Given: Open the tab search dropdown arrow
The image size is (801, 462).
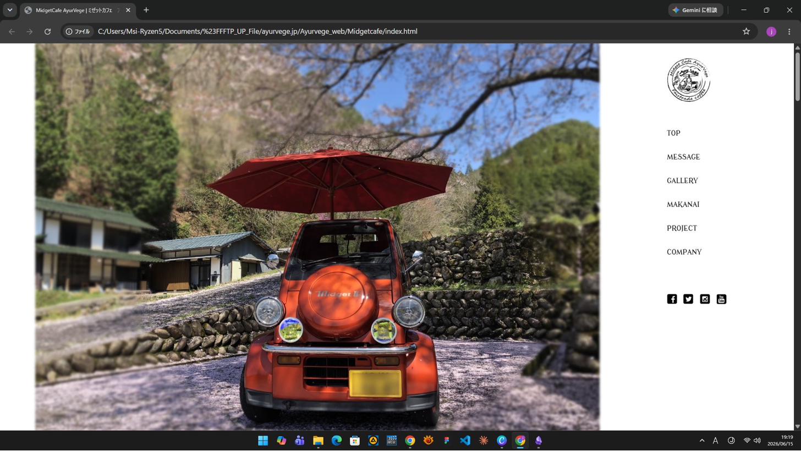Looking at the screenshot, I should 9,10.
